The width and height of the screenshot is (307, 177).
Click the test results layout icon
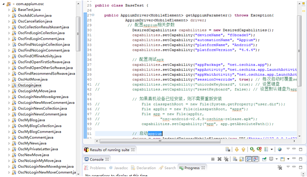(x=266, y=149)
